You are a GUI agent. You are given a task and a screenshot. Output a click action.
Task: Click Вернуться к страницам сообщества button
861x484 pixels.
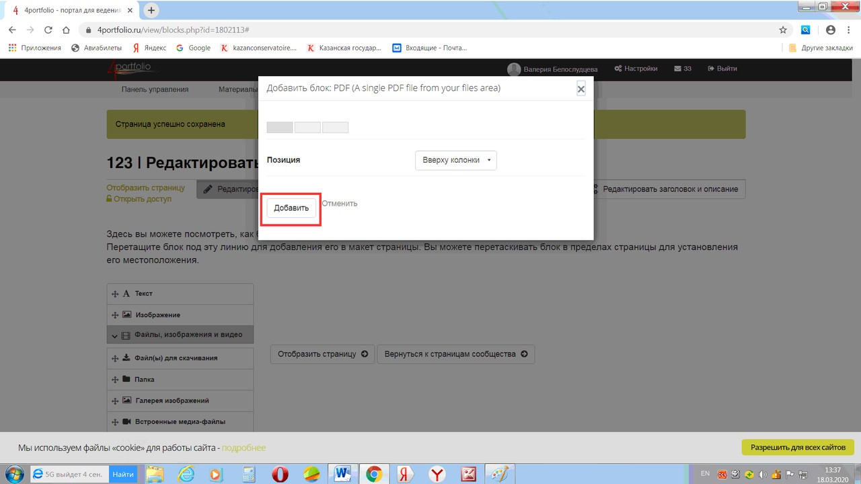[456, 354]
